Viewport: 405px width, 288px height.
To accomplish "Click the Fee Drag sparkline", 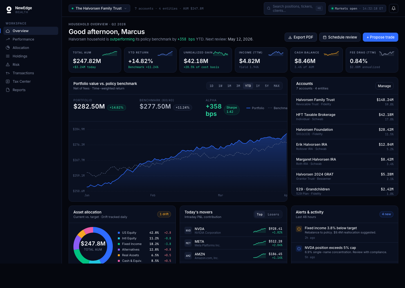I will (387, 53).
